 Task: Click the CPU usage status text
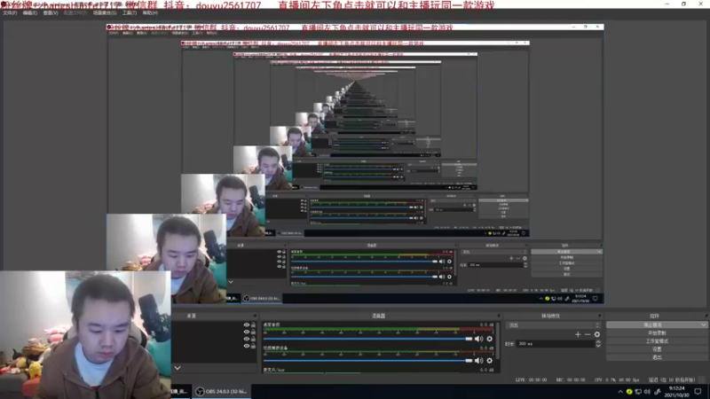click(x=617, y=380)
